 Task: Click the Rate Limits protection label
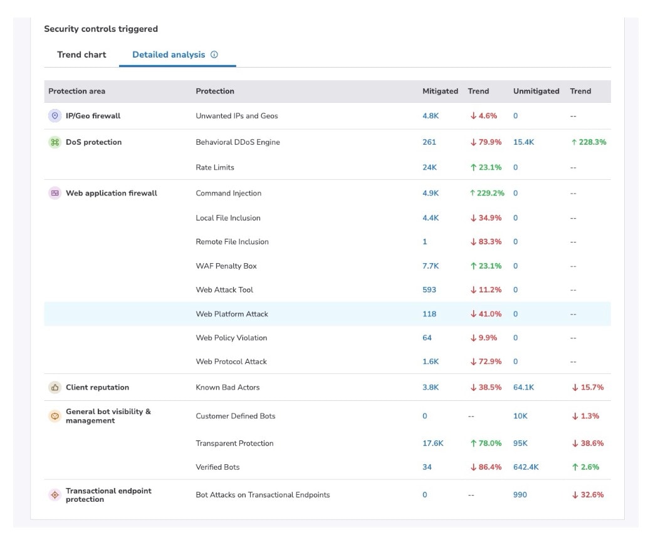click(215, 167)
